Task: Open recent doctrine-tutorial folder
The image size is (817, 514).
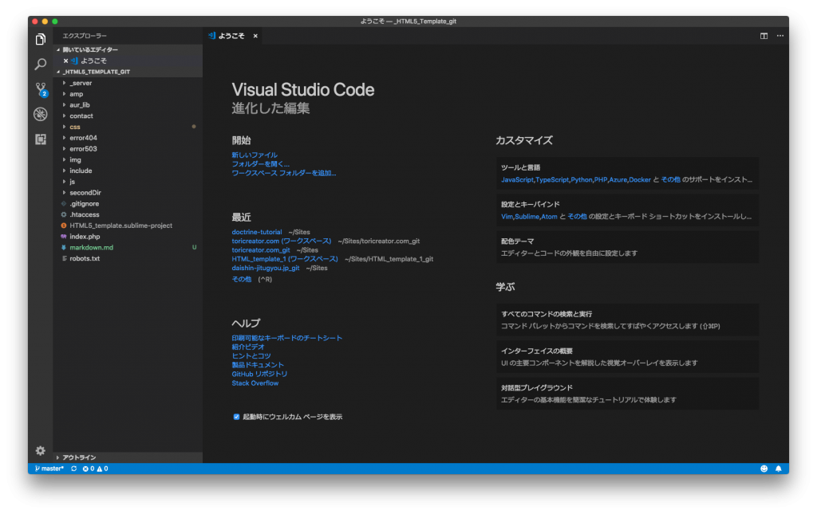Action: (x=257, y=232)
